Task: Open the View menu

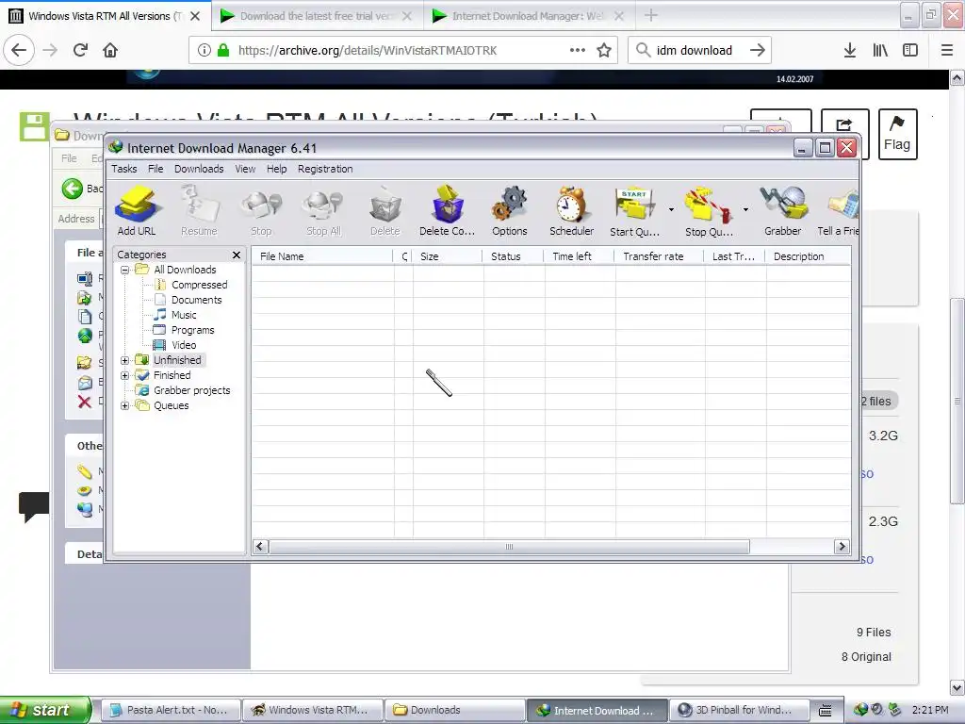Action: (x=245, y=169)
